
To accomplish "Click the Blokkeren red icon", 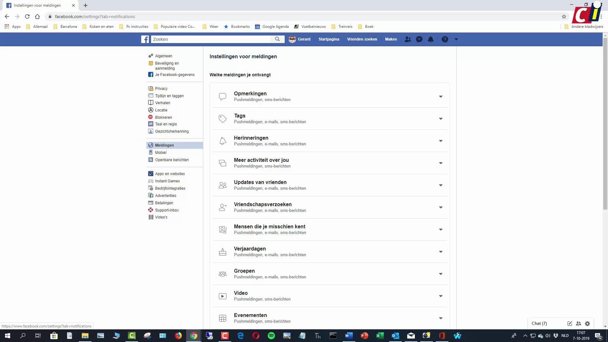I will tap(151, 117).
